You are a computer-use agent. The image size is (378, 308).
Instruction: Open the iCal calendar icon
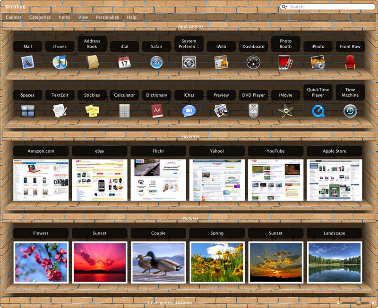click(124, 62)
